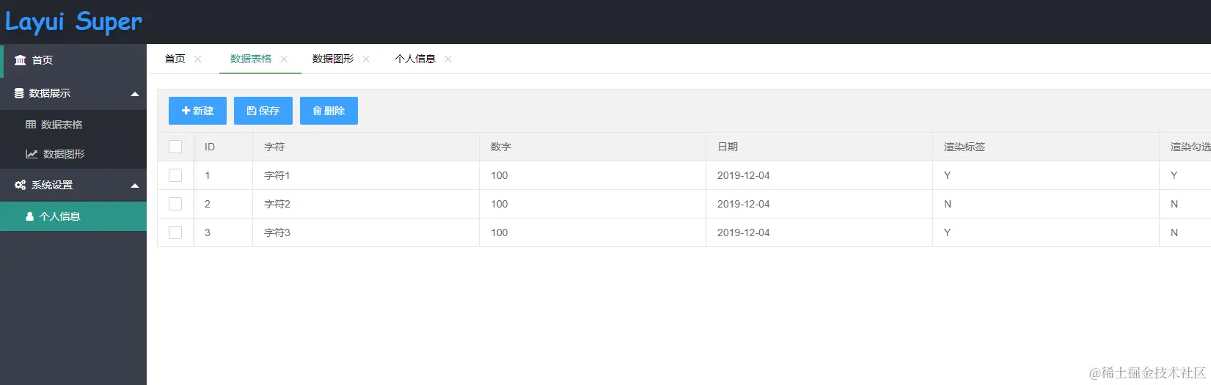
Task: Click the 渲染标签 column header
Action: point(1046,147)
